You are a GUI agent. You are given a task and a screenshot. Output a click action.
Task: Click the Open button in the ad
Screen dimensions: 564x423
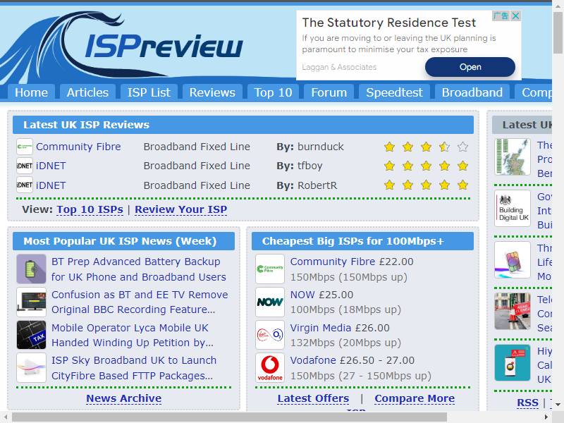[x=470, y=67]
